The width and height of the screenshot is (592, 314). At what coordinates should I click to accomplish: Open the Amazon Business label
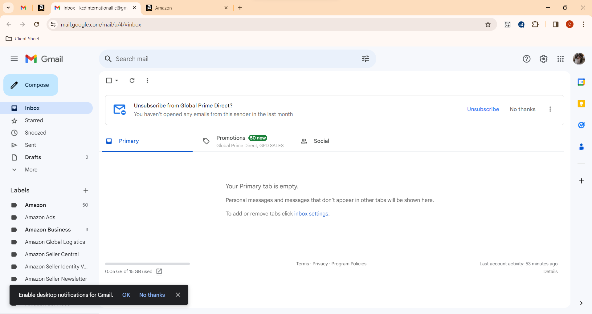tap(46, 230)
